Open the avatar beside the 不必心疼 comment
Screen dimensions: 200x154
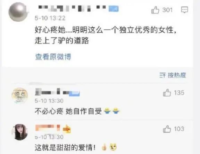pos(20,95)
